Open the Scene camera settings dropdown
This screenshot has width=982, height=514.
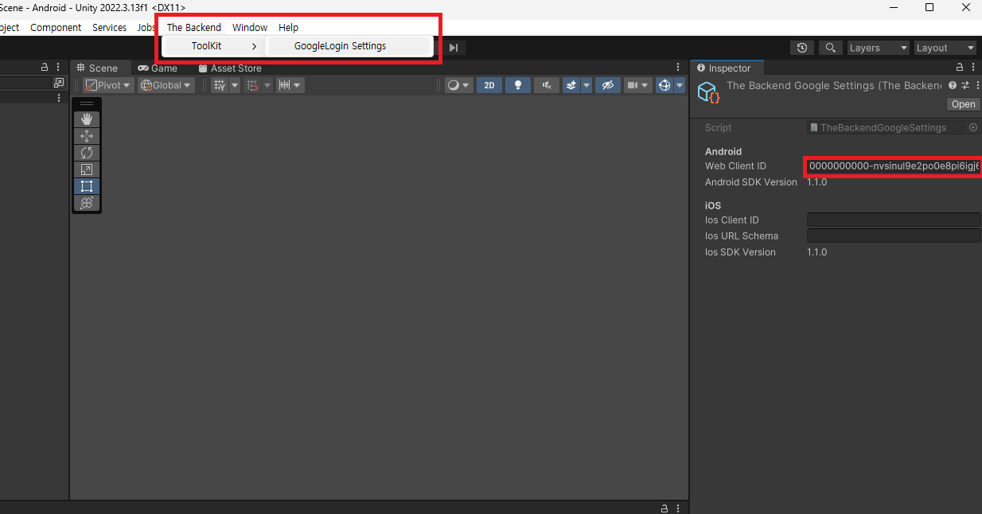(x=637, y=85)
